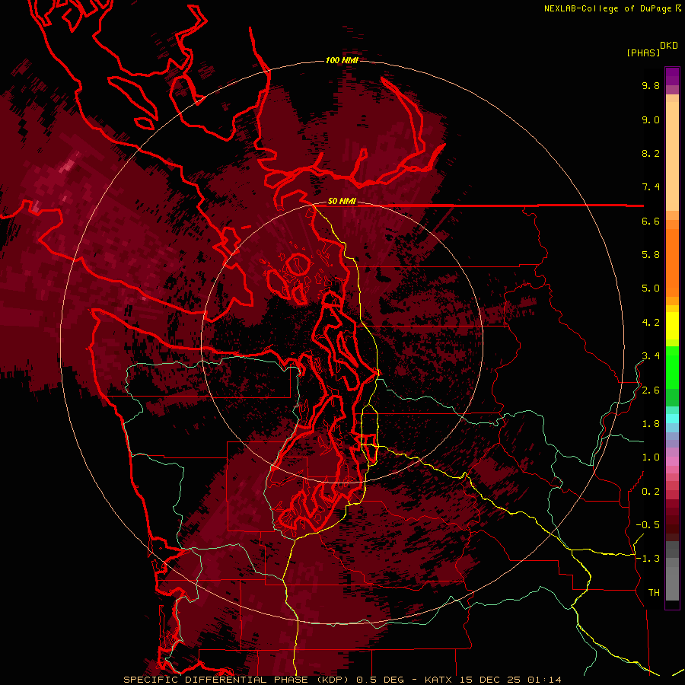Click the 50 NMI range ring label
Viewport: 685px width, 685px height.
click(x=342, y=201)
